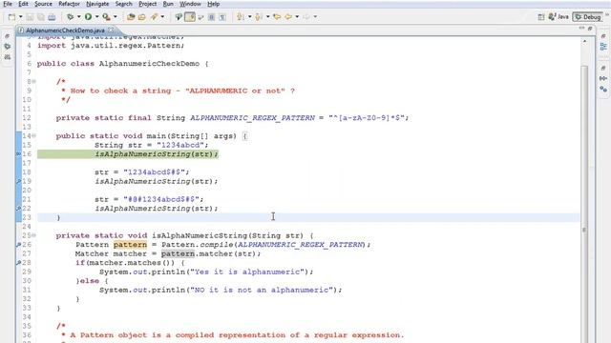611x343 pixels.
Task: Open the File menu
Action: click(x=8, y=4)
